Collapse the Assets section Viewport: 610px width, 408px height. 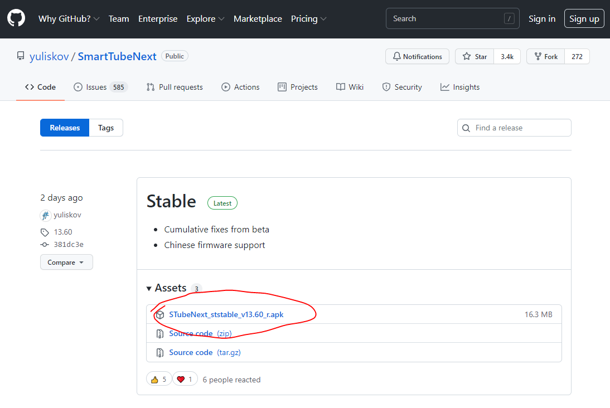click(x=167, y=288)
